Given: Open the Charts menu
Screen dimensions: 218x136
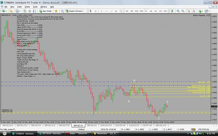Looking at the screenshot, I should pyautogui.click(x=27, y=7).
